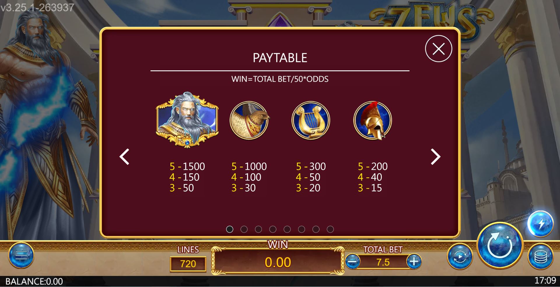The width and height of the screenshot is (560, 287).
Task: Click the total bet 7.5 value
Action: pos(383,262)
